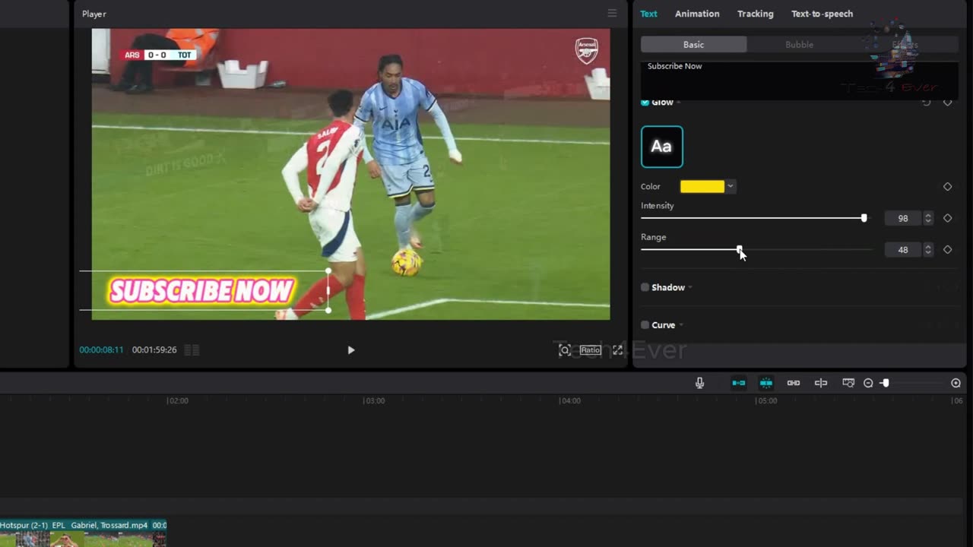
Task: Click the Intensity slider handle
Action: pos(864,218)
